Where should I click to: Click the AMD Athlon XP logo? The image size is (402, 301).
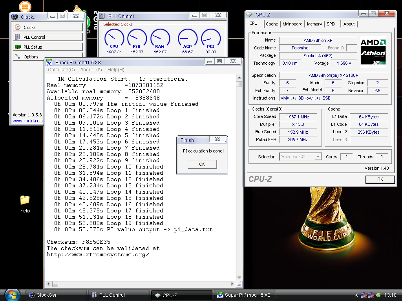(x=373, y=51)
